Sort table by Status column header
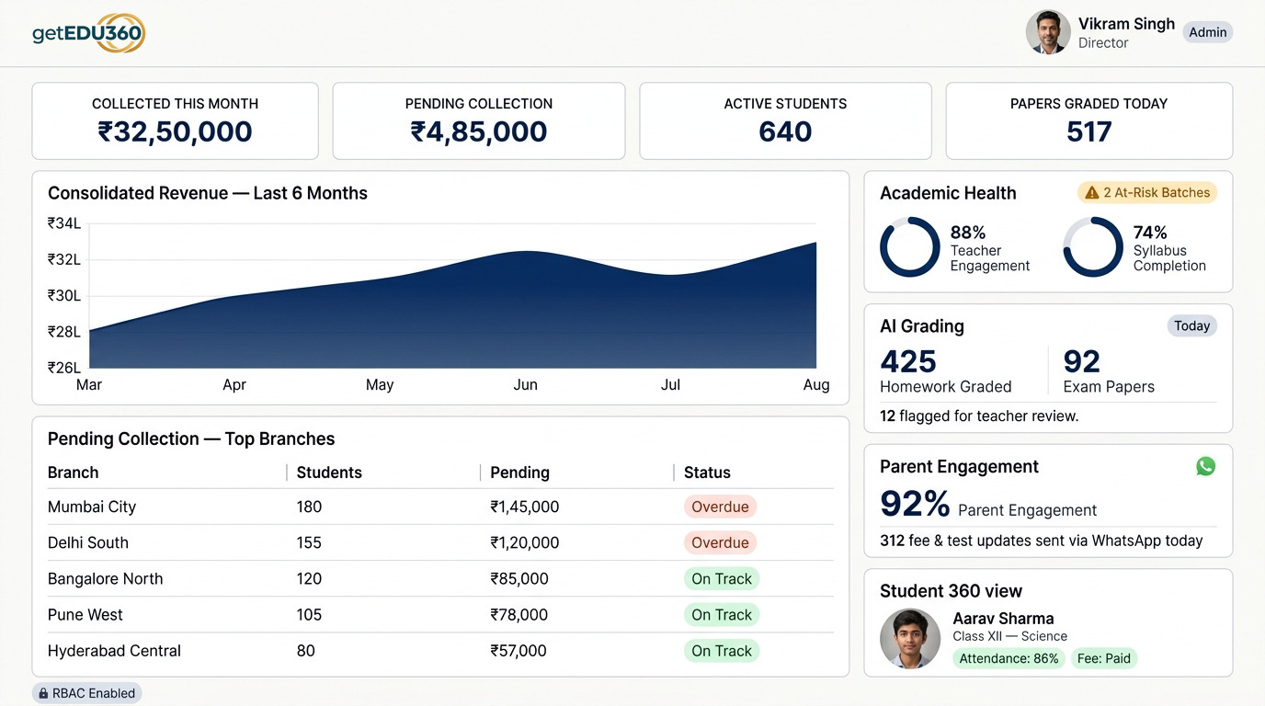Screen dimensions: 1265x706 coord(707,473)
